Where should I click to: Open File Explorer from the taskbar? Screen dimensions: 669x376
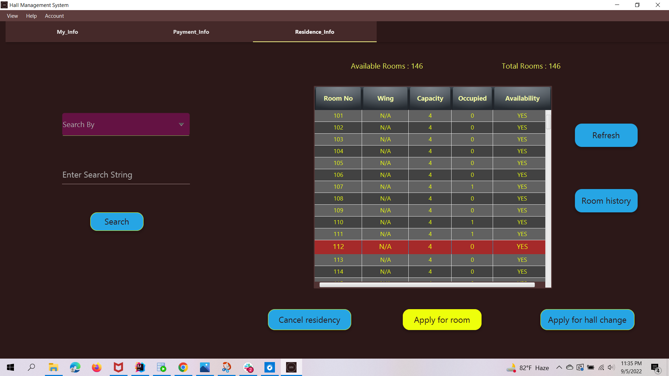click(53, 367)
